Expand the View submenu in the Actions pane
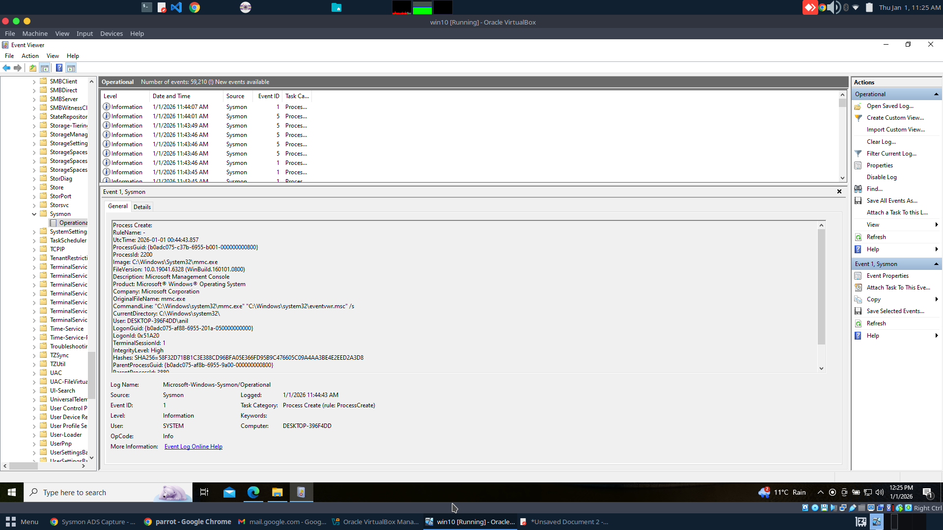 pos(873,225)
